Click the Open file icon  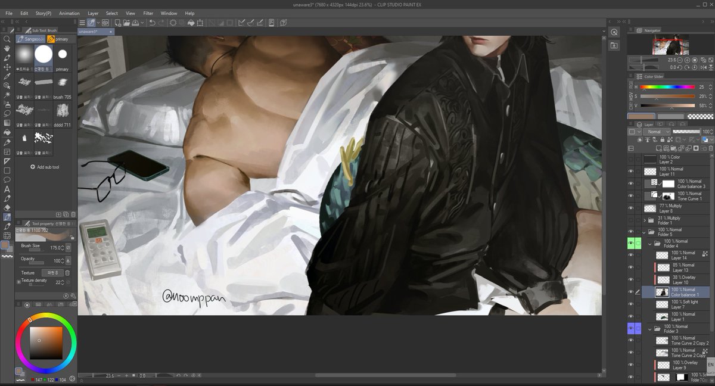126,23
